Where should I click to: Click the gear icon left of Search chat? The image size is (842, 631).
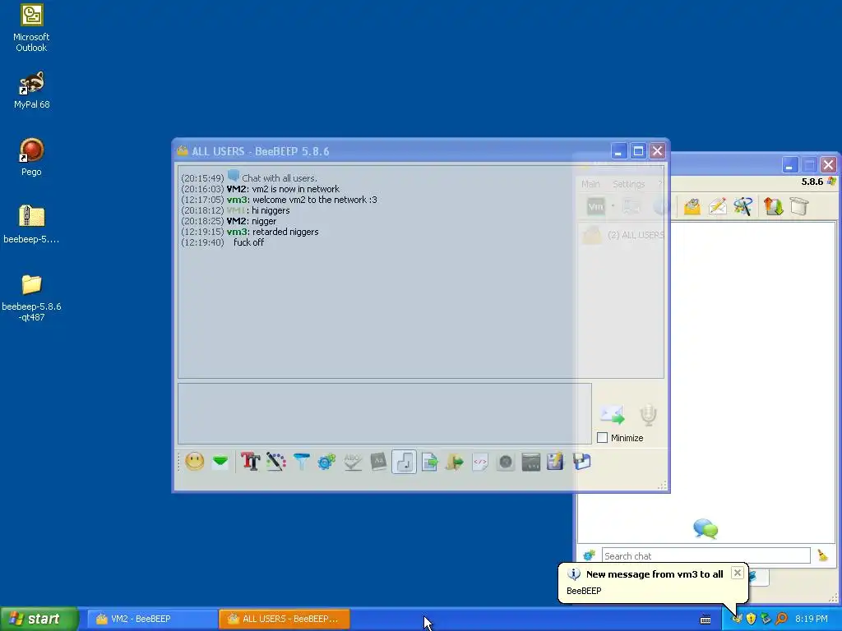tap(589, 555)
